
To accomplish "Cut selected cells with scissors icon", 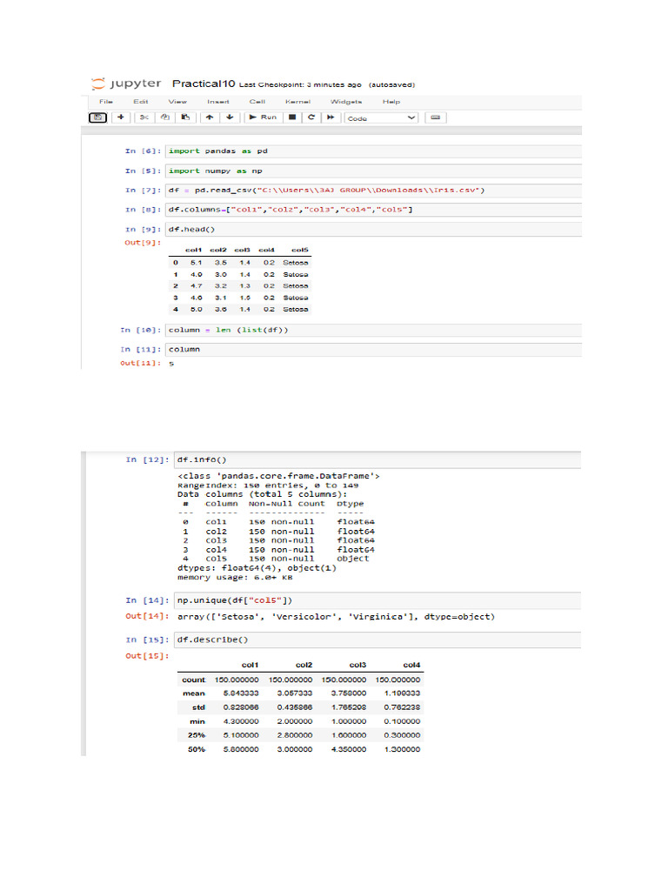I will point(144,117).
